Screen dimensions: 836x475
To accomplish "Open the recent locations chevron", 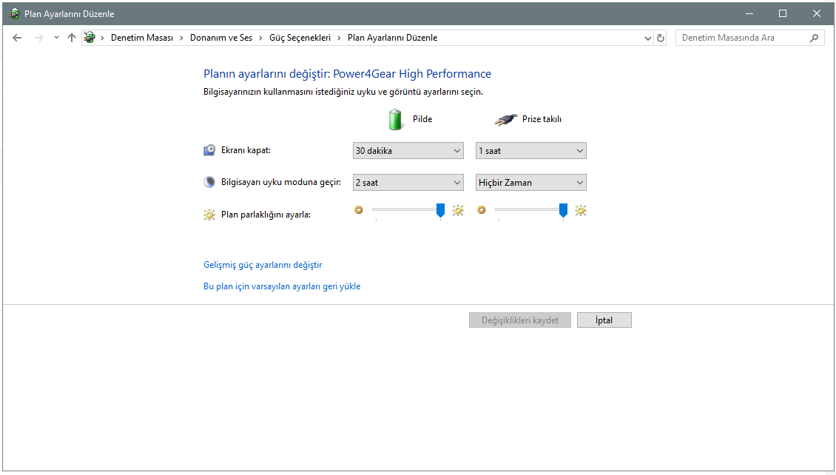I will click(56, 38).
